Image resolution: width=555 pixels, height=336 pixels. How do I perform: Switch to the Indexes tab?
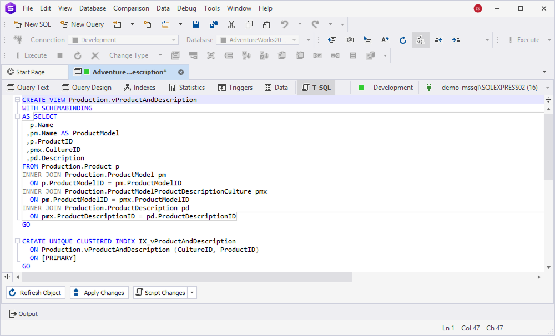pos(139,88)
